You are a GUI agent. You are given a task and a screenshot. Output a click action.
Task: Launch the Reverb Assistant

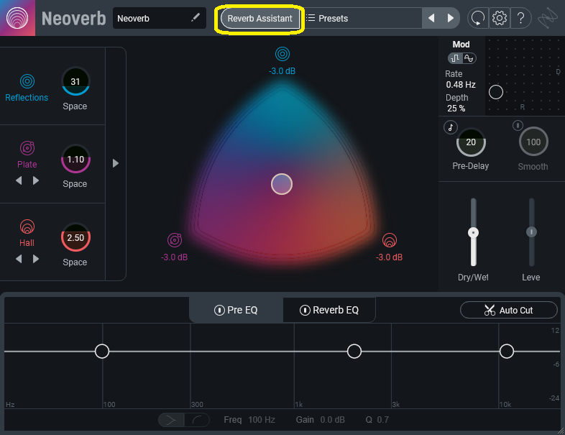(259, 19)
